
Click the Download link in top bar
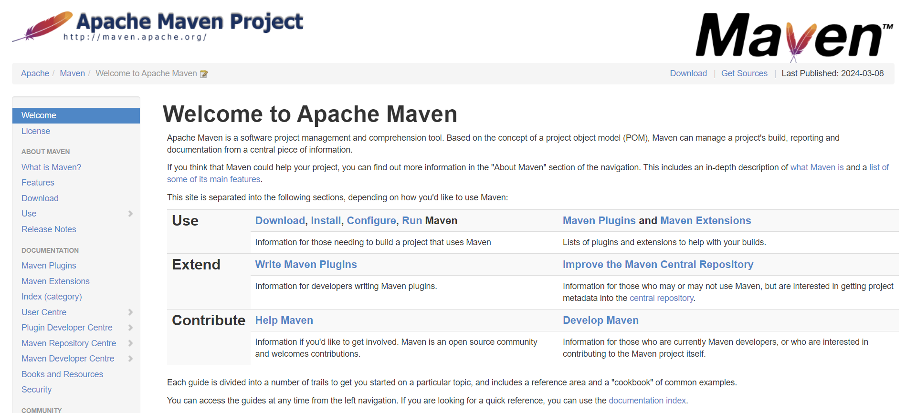[688, 73]
